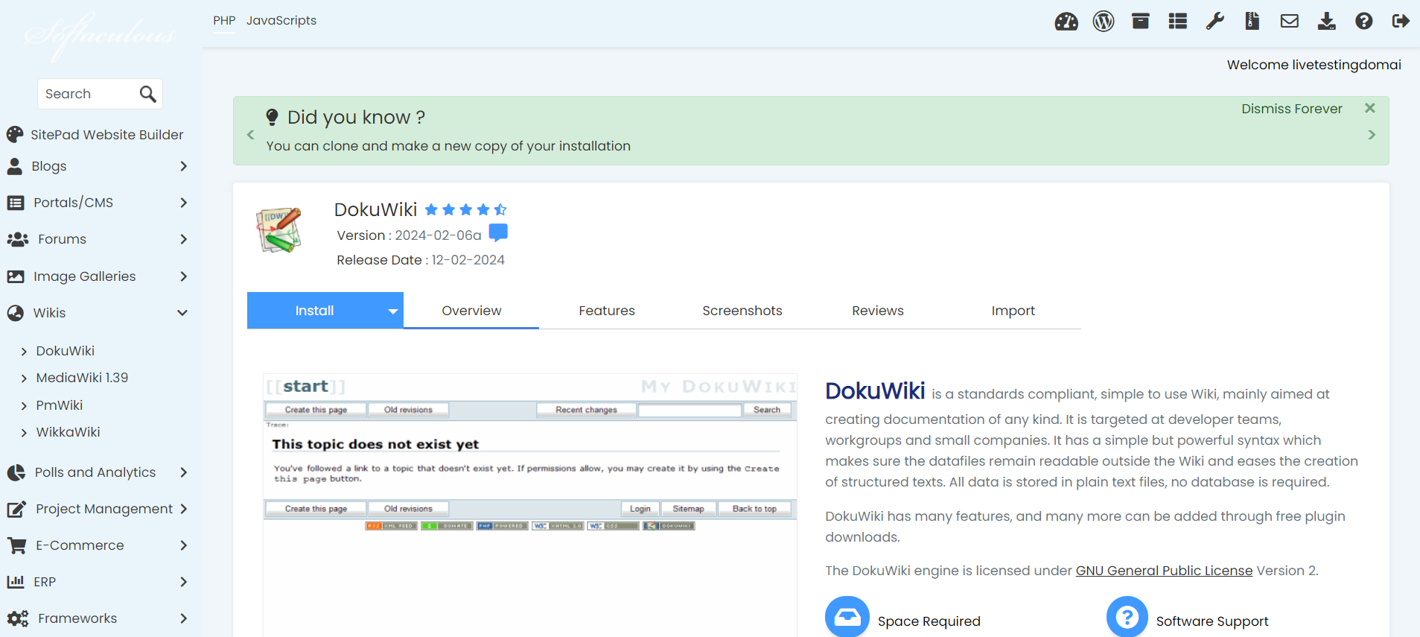Open the Reviews tab

[x=878, y=311]
